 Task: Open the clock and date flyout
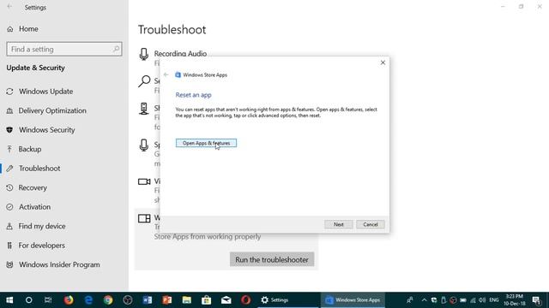[x=515, y=300]
